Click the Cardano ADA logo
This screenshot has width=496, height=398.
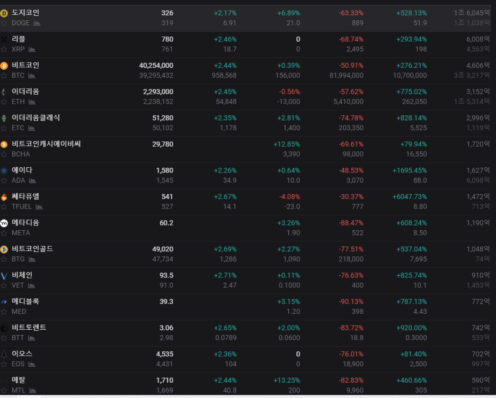click(x=4, y=170)
